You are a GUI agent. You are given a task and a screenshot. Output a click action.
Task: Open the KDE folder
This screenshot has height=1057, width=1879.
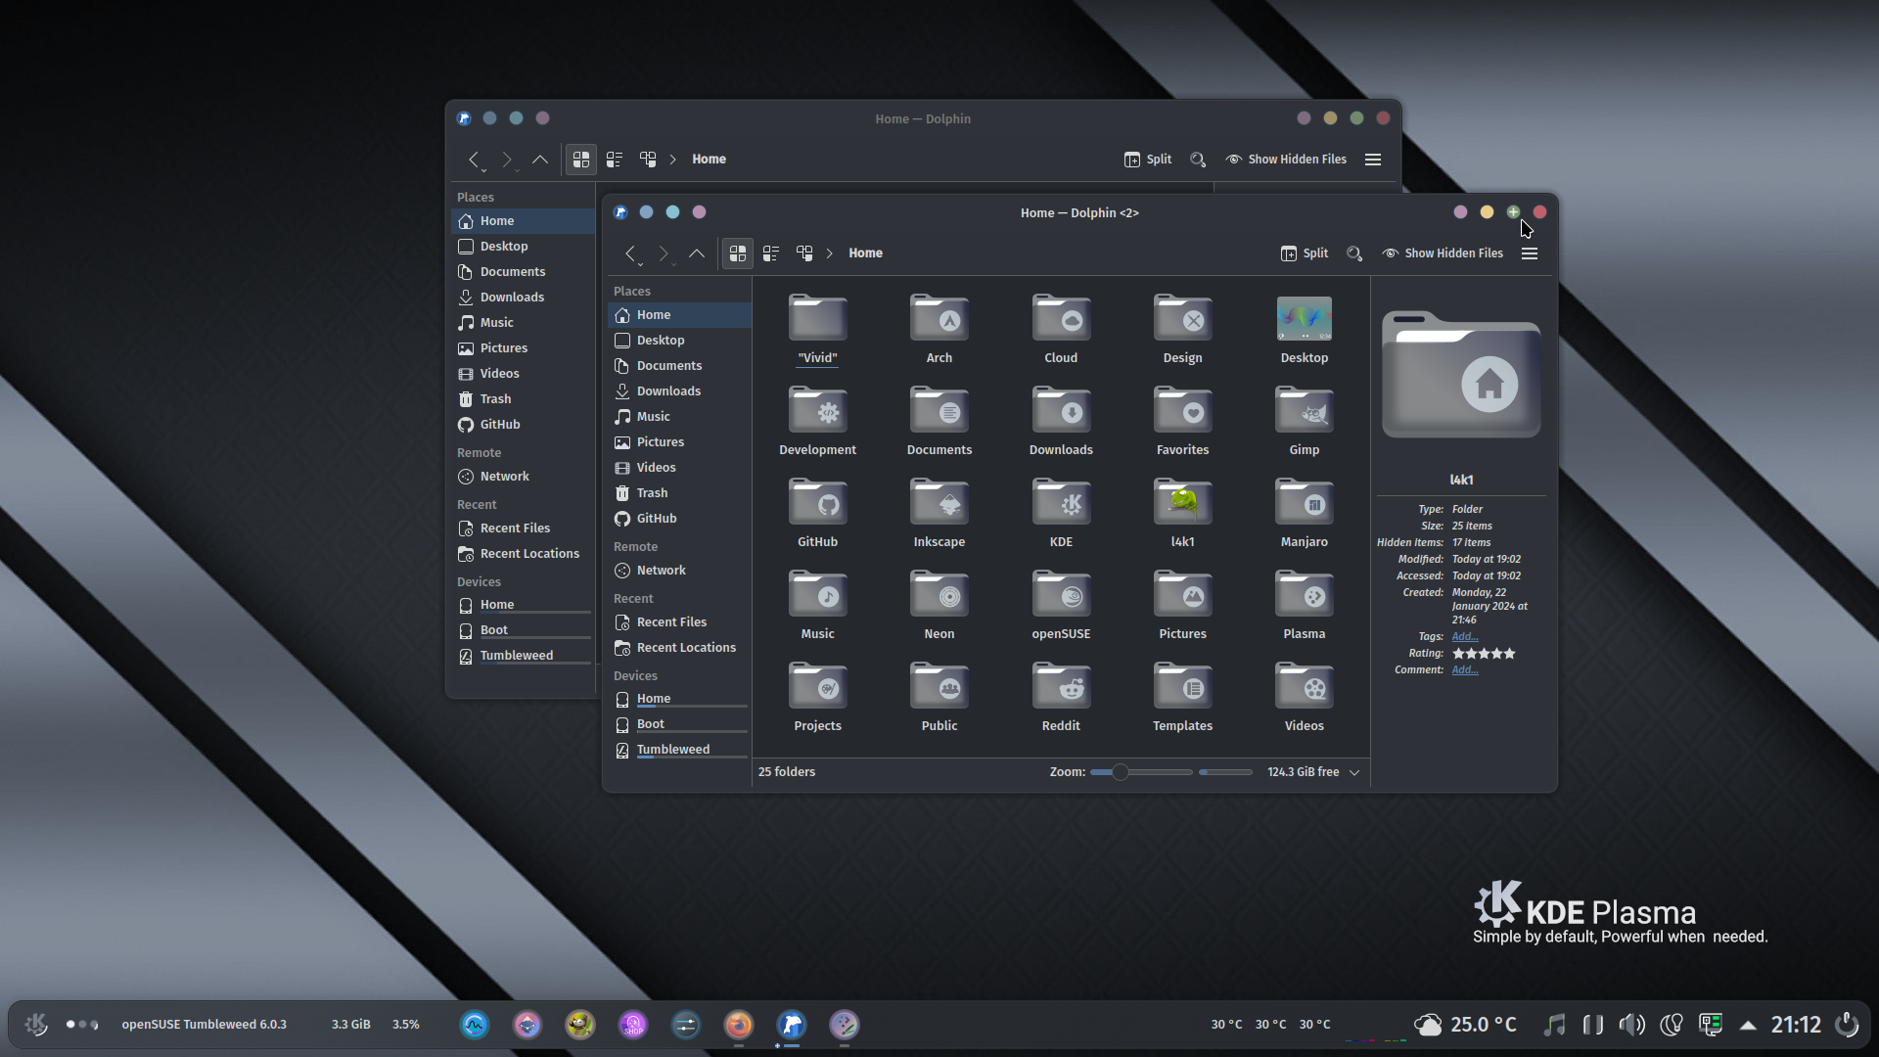tap(1061, 513)
